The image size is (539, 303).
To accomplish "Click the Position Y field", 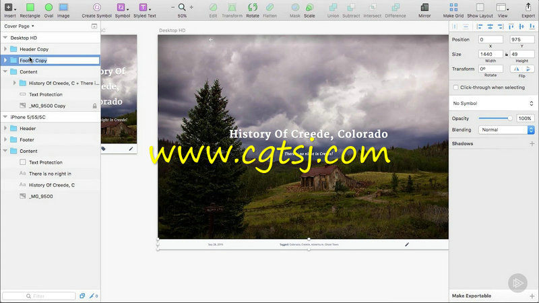I will [521, 40].
